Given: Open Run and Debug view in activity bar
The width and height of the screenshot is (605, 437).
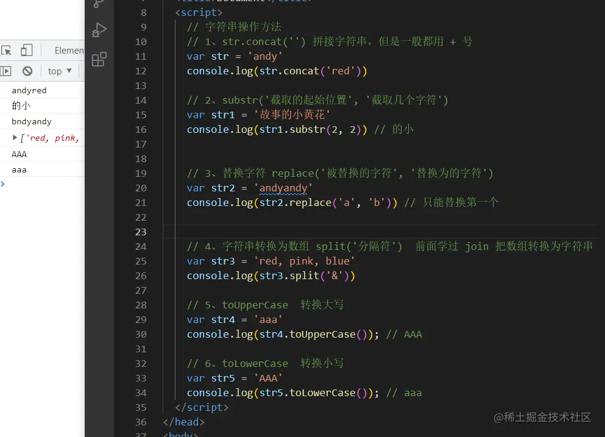Looking at the screenshot, I should pos(99,30).
